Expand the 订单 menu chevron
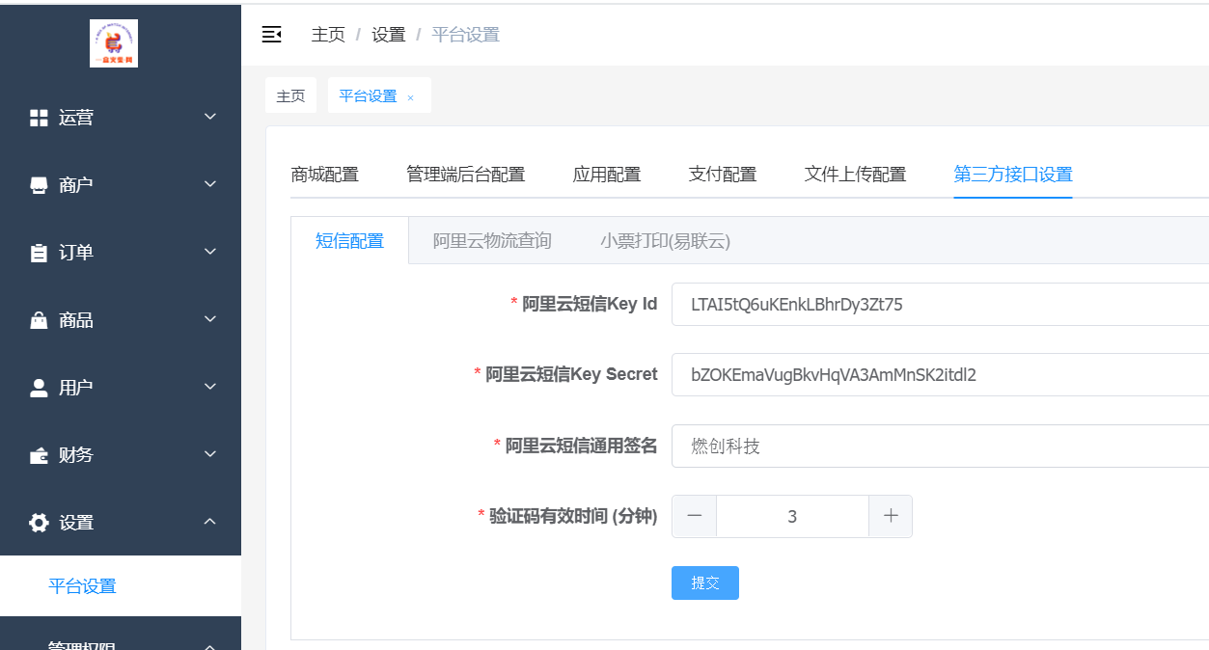This screenshot has width=1209, height=650. coord(210,252)
